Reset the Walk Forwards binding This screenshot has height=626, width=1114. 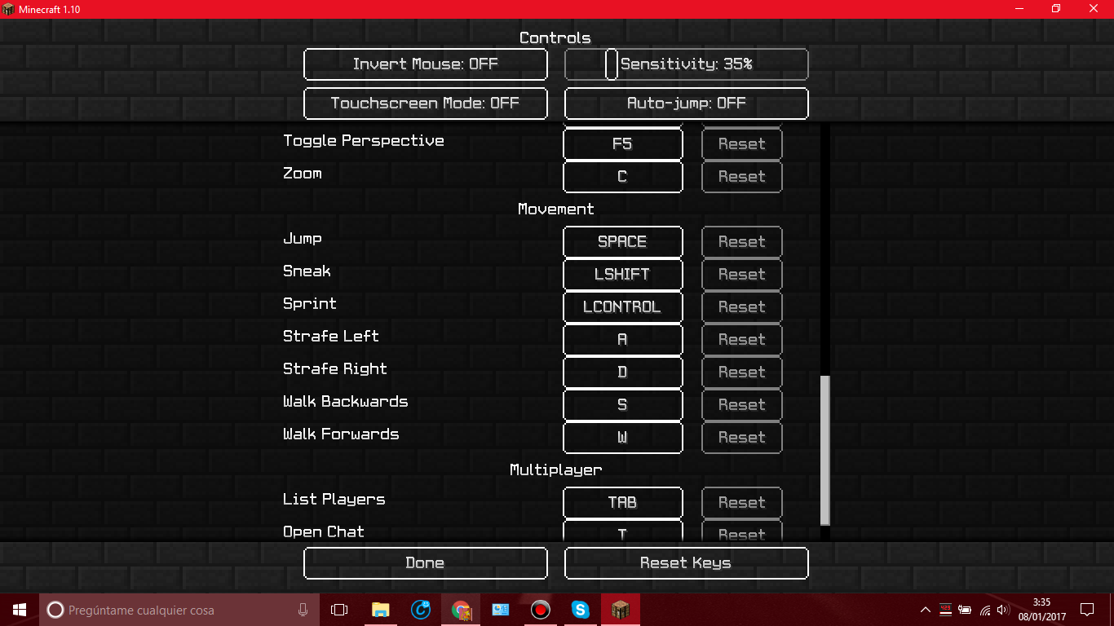(x=741, y=438)
